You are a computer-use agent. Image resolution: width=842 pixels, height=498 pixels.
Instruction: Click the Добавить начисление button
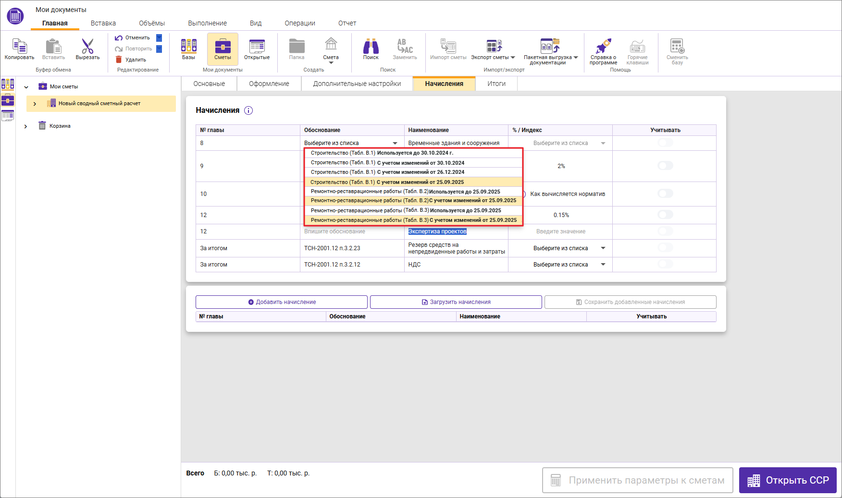click(282, 302)
